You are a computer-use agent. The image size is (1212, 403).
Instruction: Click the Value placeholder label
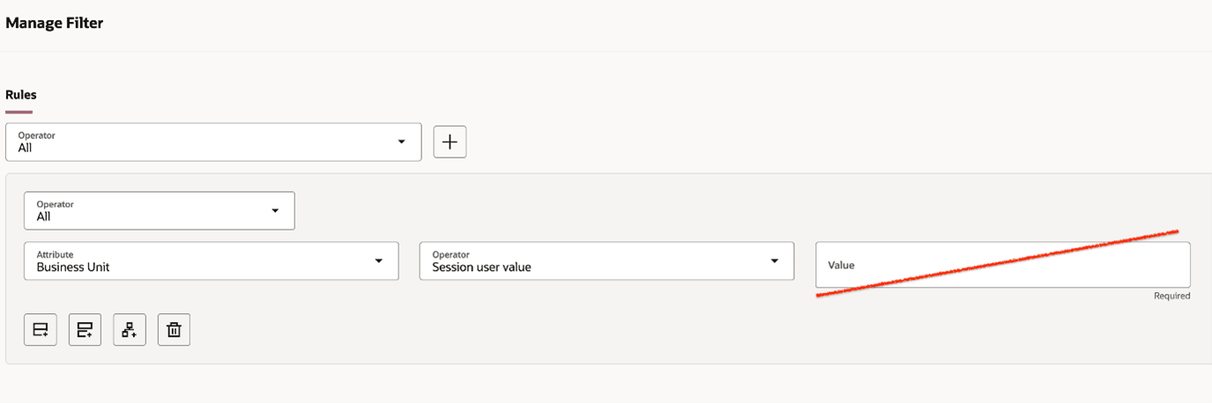841,265
